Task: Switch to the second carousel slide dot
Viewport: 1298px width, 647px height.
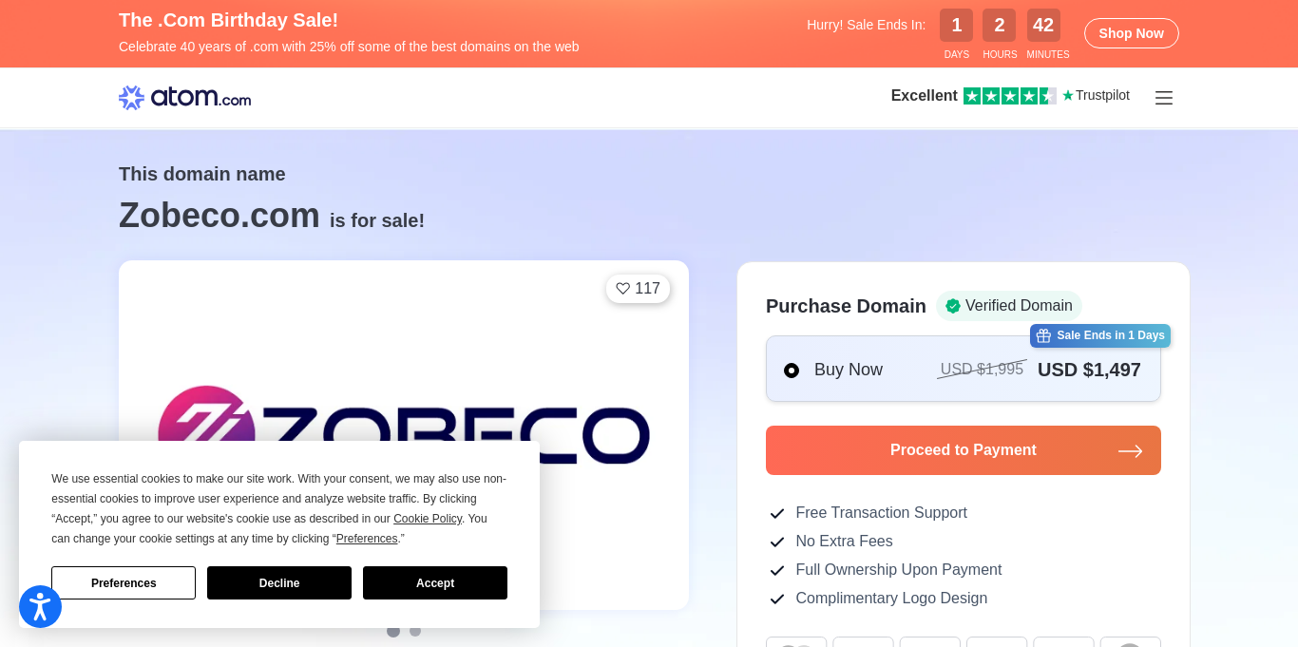Action: (x=415, y=631)
